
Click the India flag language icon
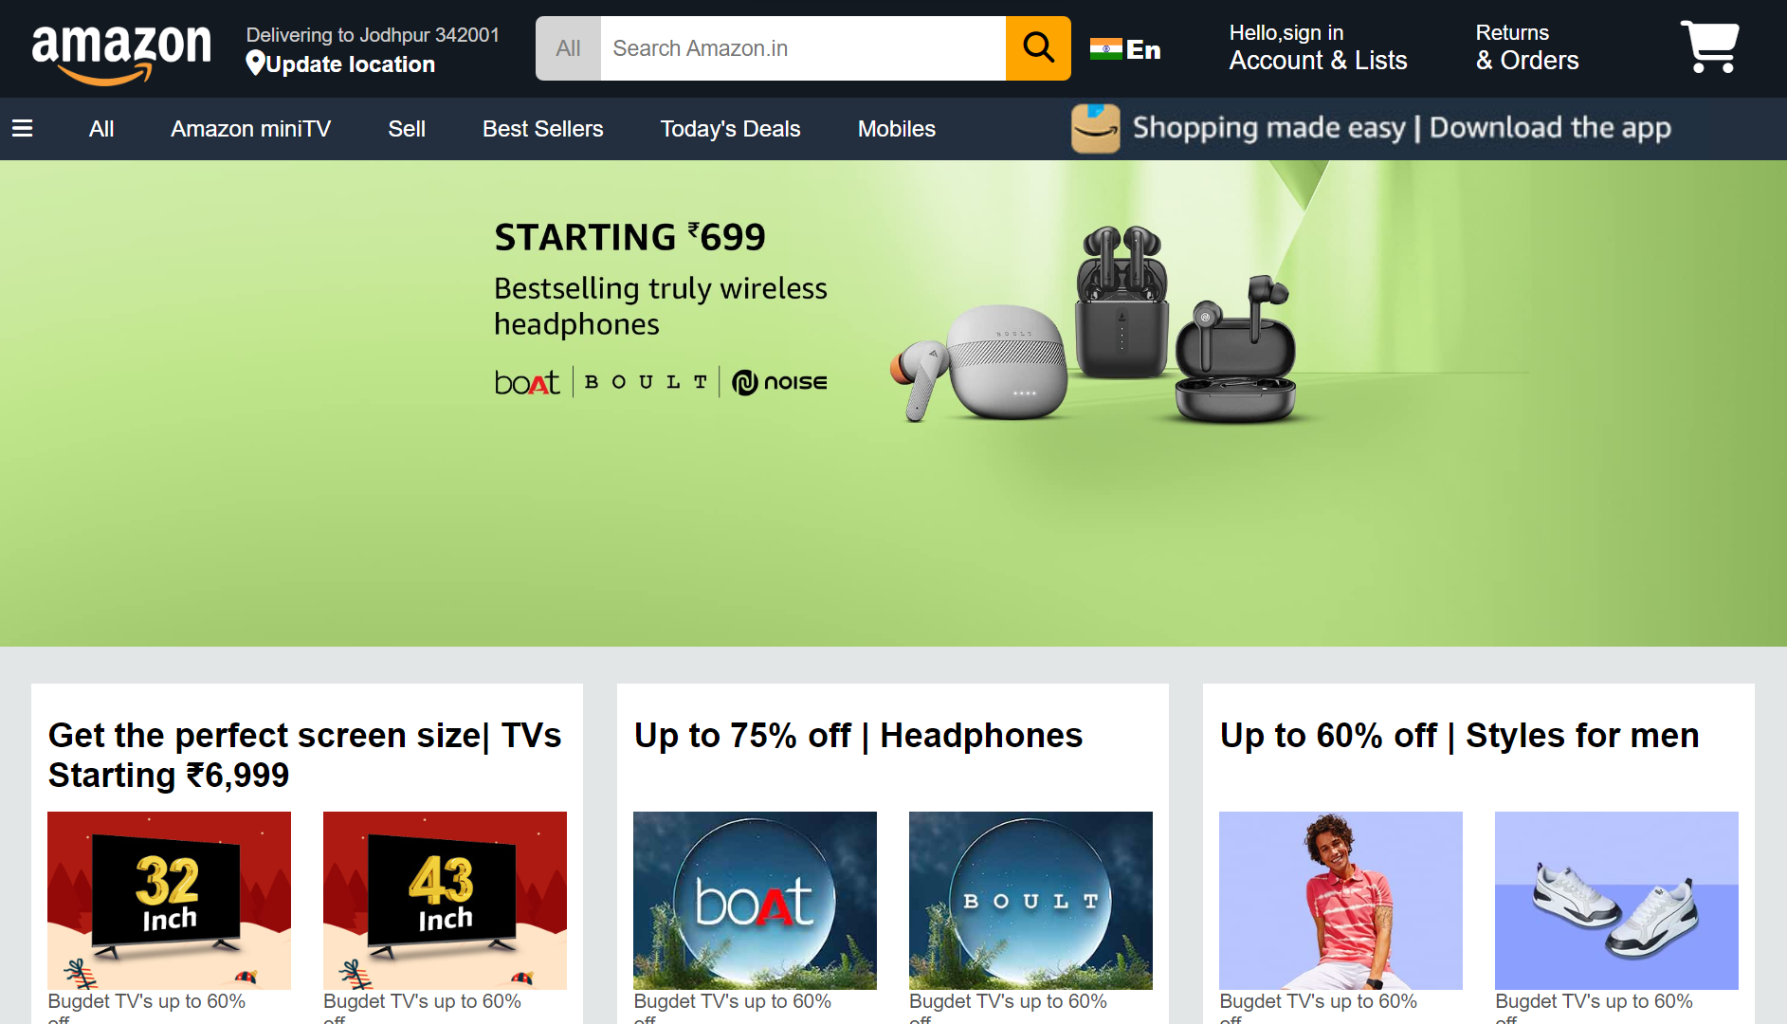coord(1105,49)
